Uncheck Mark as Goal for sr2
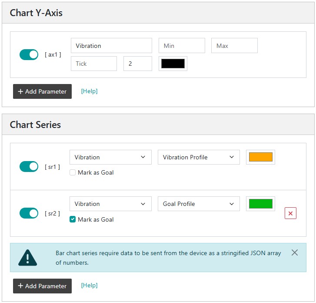This screenshot has width=316, height=303. [x=73, y=219]
